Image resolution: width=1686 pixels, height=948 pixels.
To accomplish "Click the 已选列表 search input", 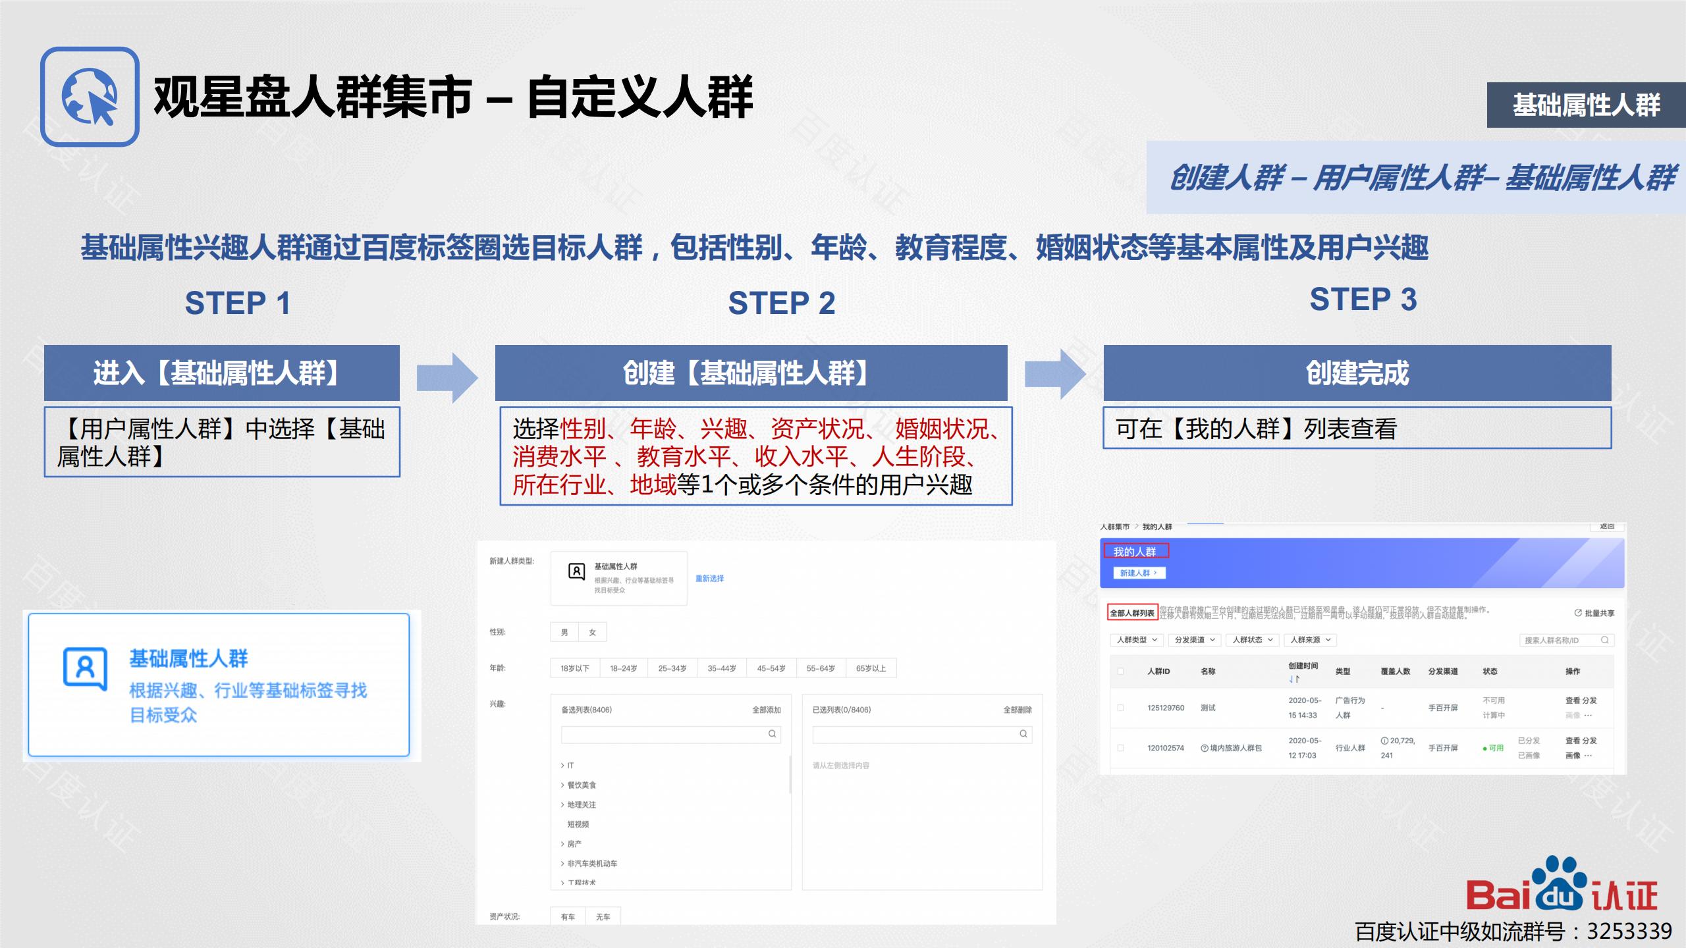I will 922,734.
